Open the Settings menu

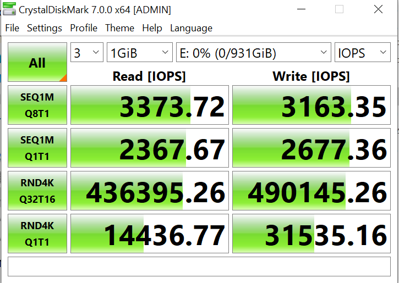point(45,28)
